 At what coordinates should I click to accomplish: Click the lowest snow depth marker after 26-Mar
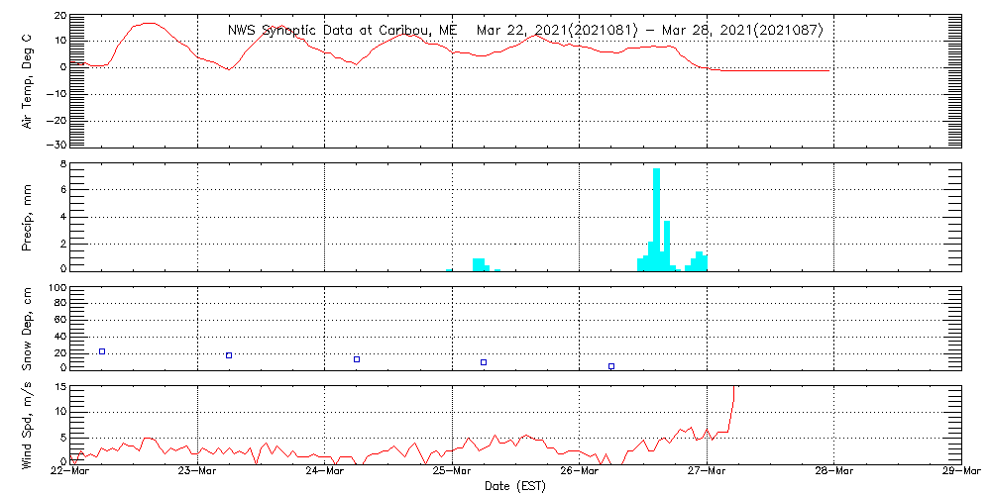(x=611, y=366)
